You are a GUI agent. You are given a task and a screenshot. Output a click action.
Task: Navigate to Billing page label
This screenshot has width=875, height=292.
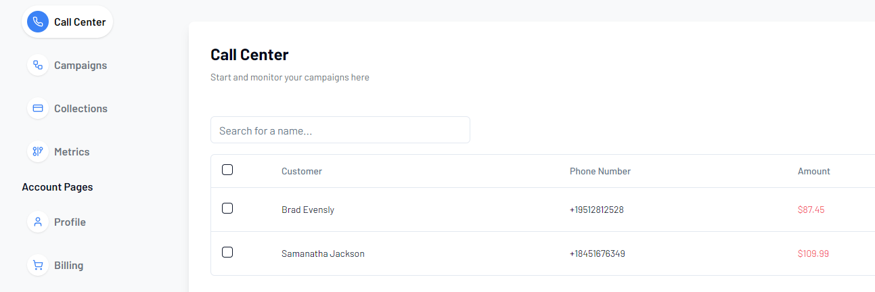(x=68, y=266)
